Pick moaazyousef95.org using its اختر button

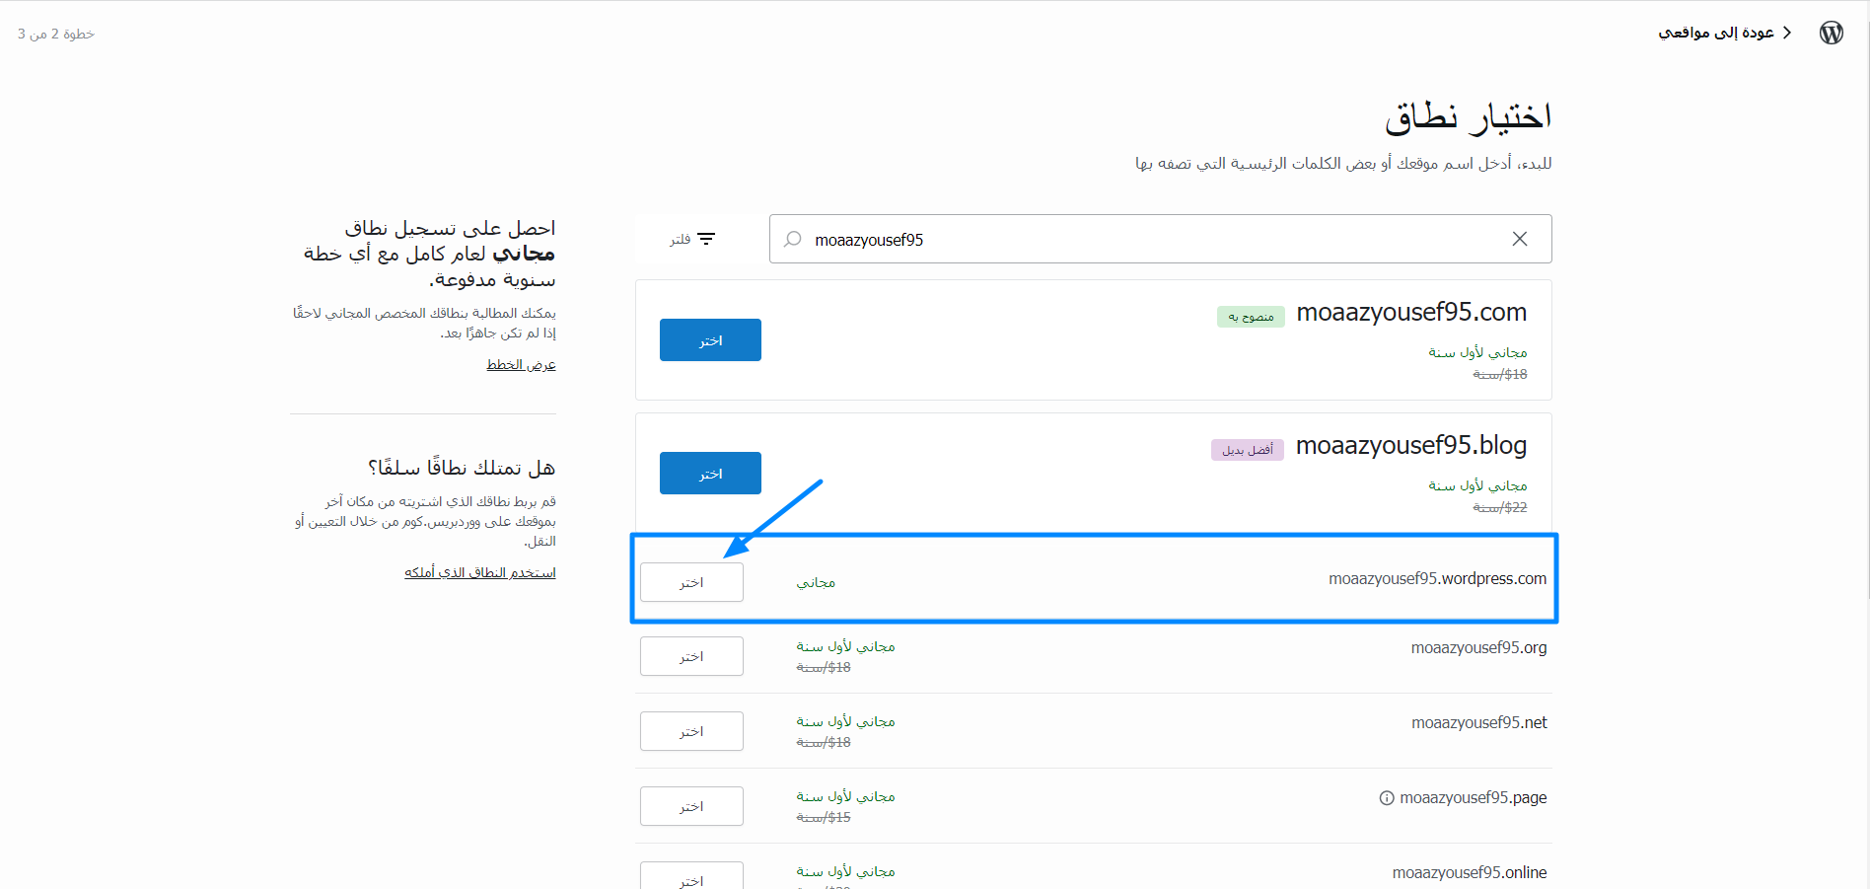pos(691,656)
